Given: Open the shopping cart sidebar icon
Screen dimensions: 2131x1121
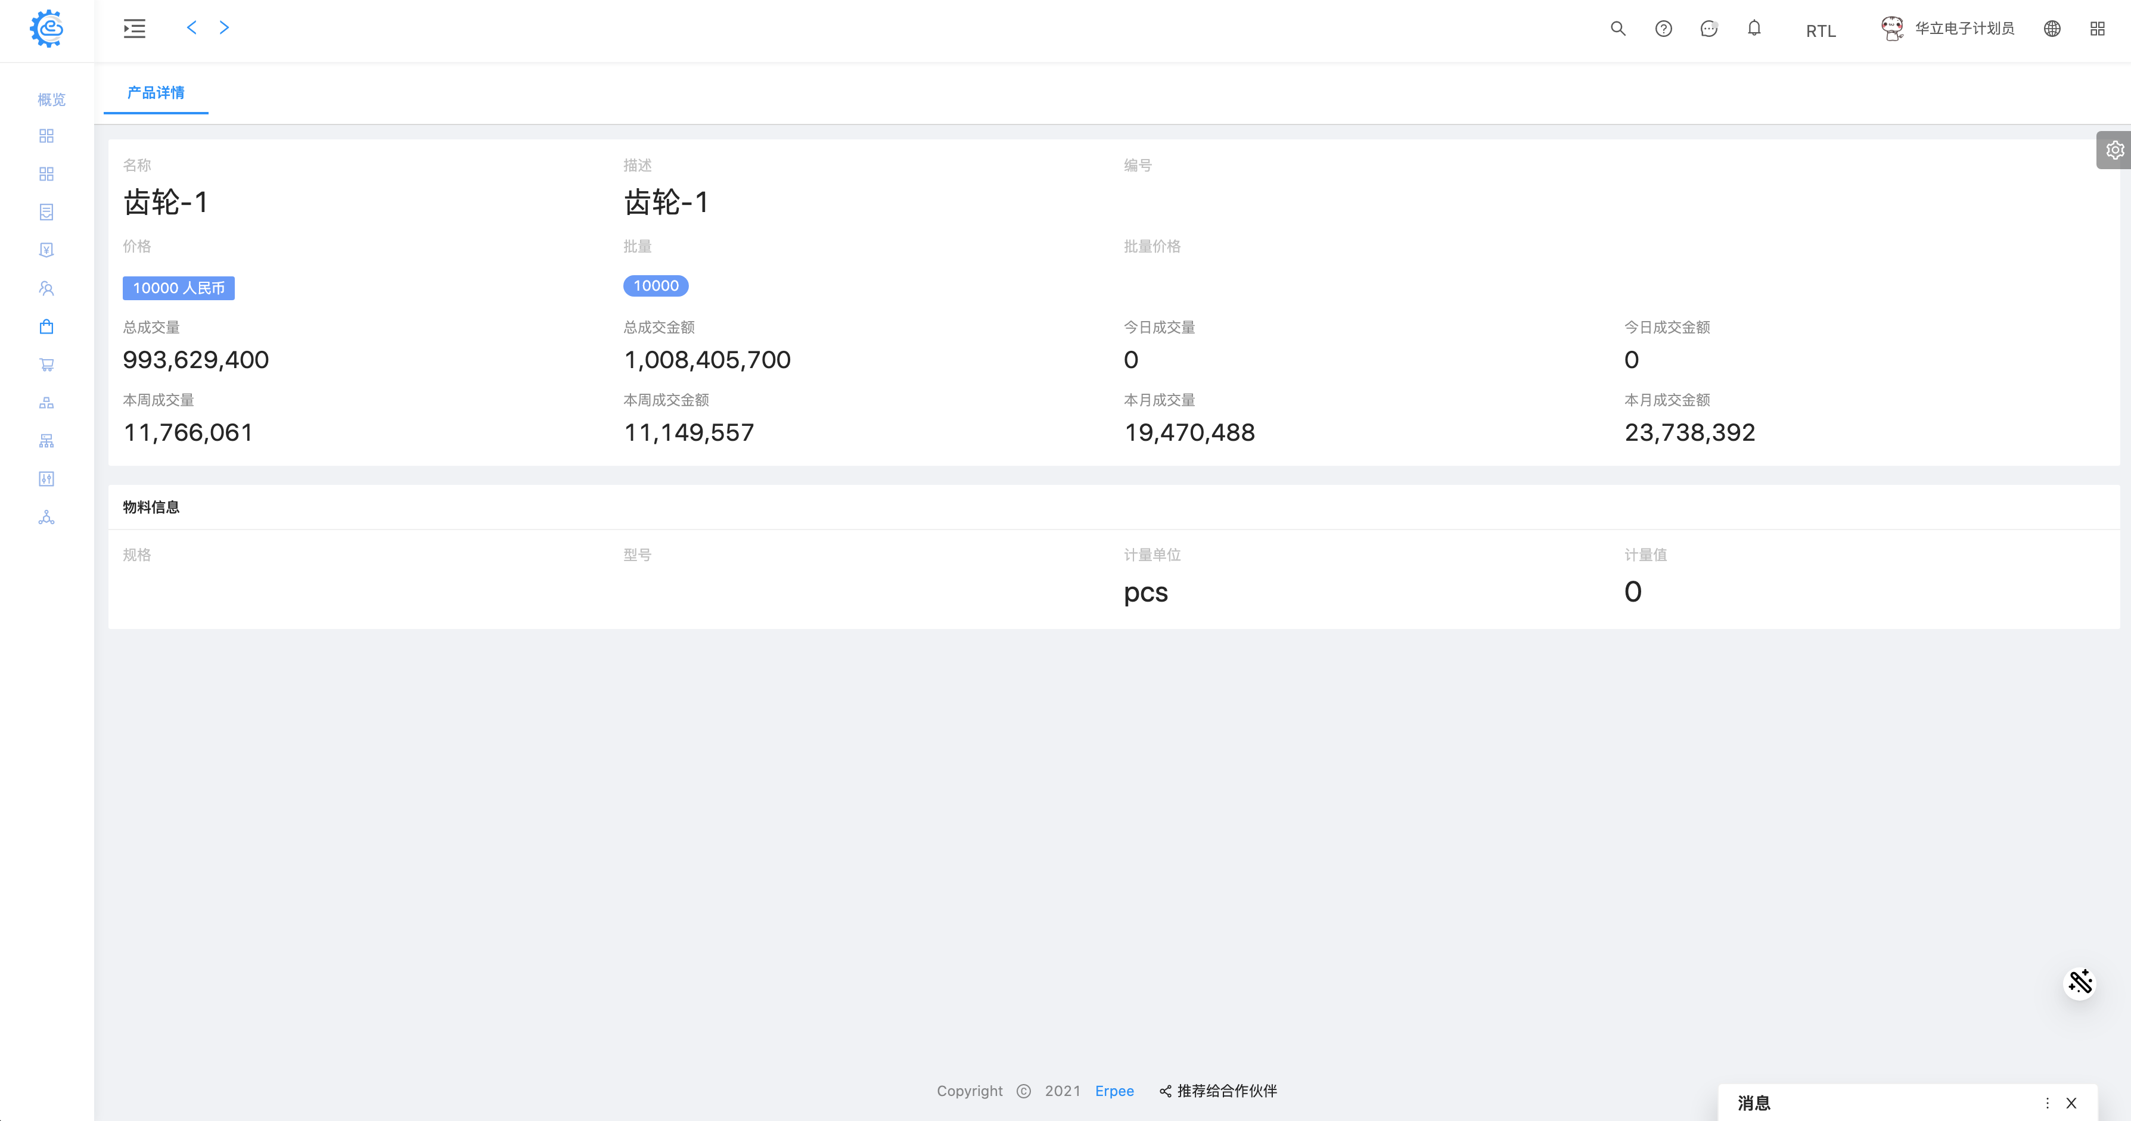Looking at the screenshot, I should pos(46,365).
